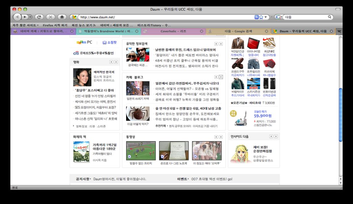Click the toolbar toggle pill in the title bar
The width and height of the screenshot is (353, 204).
click(338, 9)
